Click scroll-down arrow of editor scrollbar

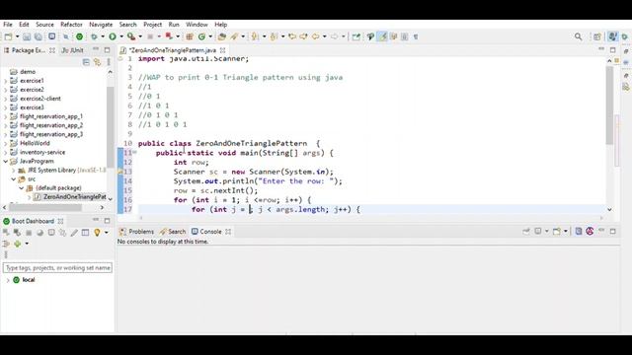tap(609, 209)
